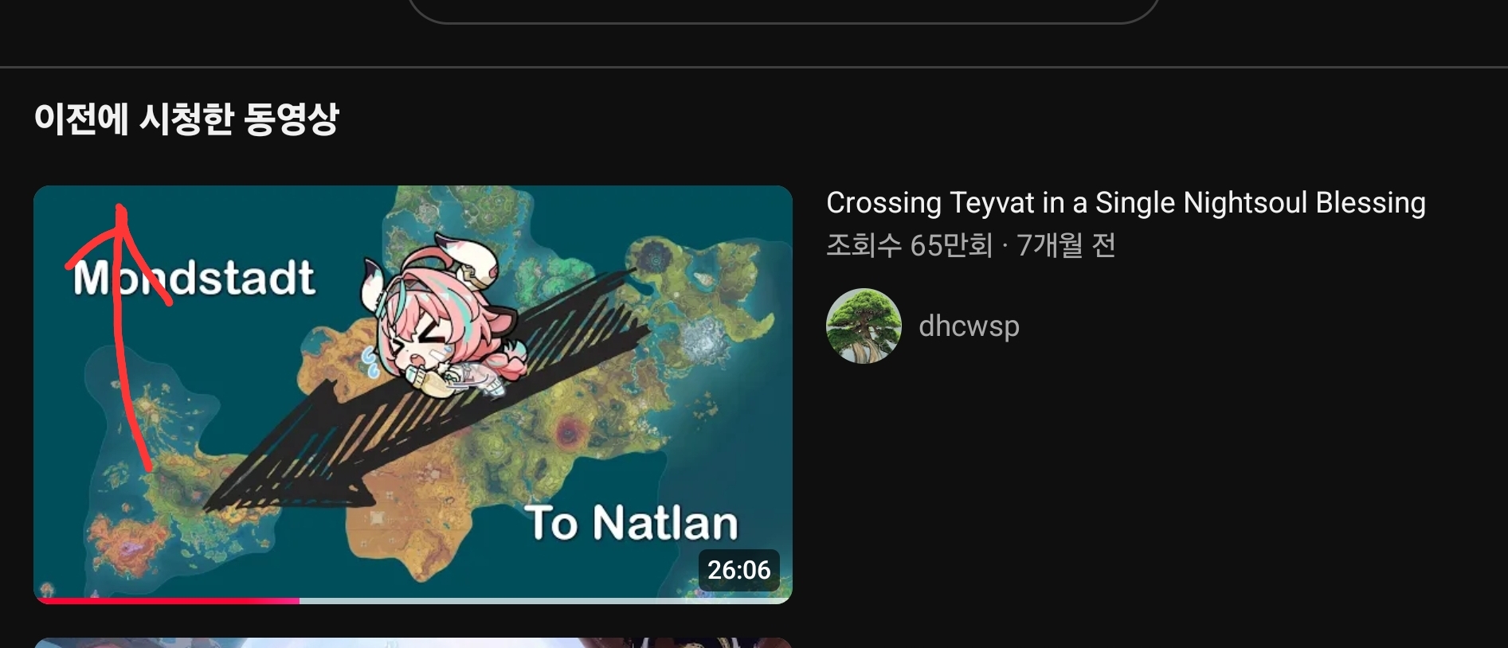This screenshot has height=648, width=1508.
Task: Click the 조회수 65만회 view count text
Action: pyautogui.click(x=909, y=245)
